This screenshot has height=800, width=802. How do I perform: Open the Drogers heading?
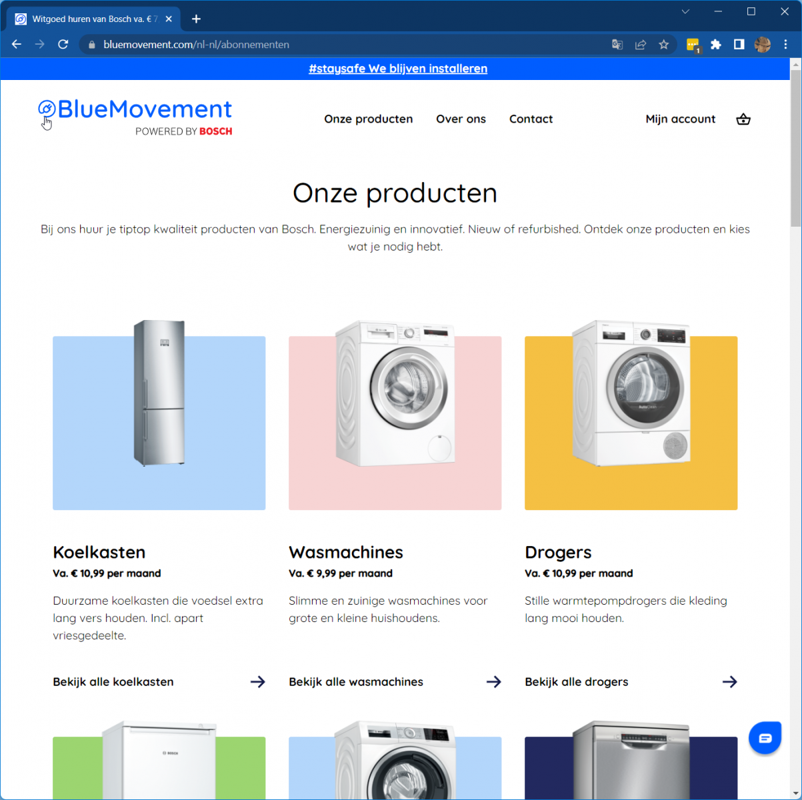coord(558,552)
